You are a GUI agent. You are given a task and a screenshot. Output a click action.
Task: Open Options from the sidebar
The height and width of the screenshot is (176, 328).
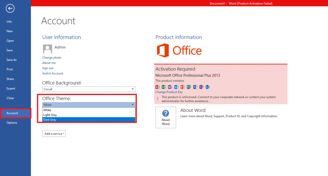(15, 123)
